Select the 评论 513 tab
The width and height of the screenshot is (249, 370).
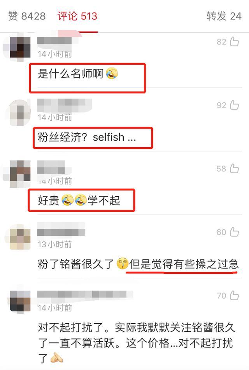click(77, 16)
